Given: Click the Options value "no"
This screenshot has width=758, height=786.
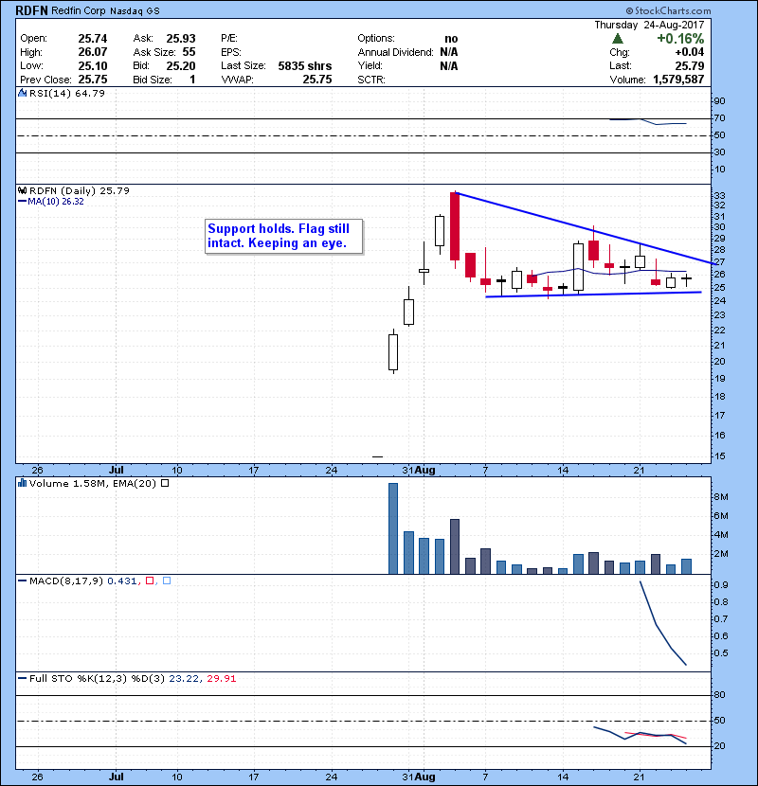Looking at the screenshot, I should (x=451, y=39).
